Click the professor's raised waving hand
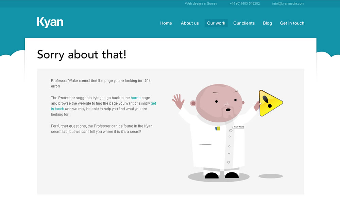The width and height of the screenshot is (340, 204). click(x=178, y=101)
